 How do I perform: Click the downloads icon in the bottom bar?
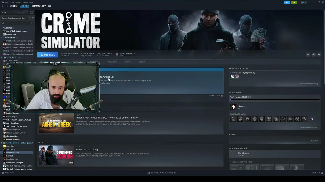(149, 173)
